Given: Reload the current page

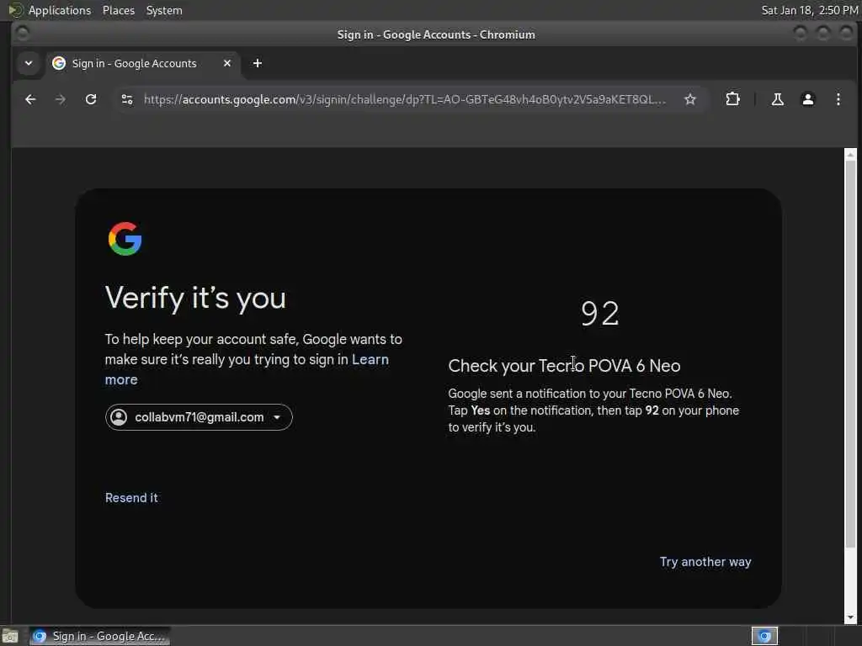Looking at the screenshot, I should 91,99.
